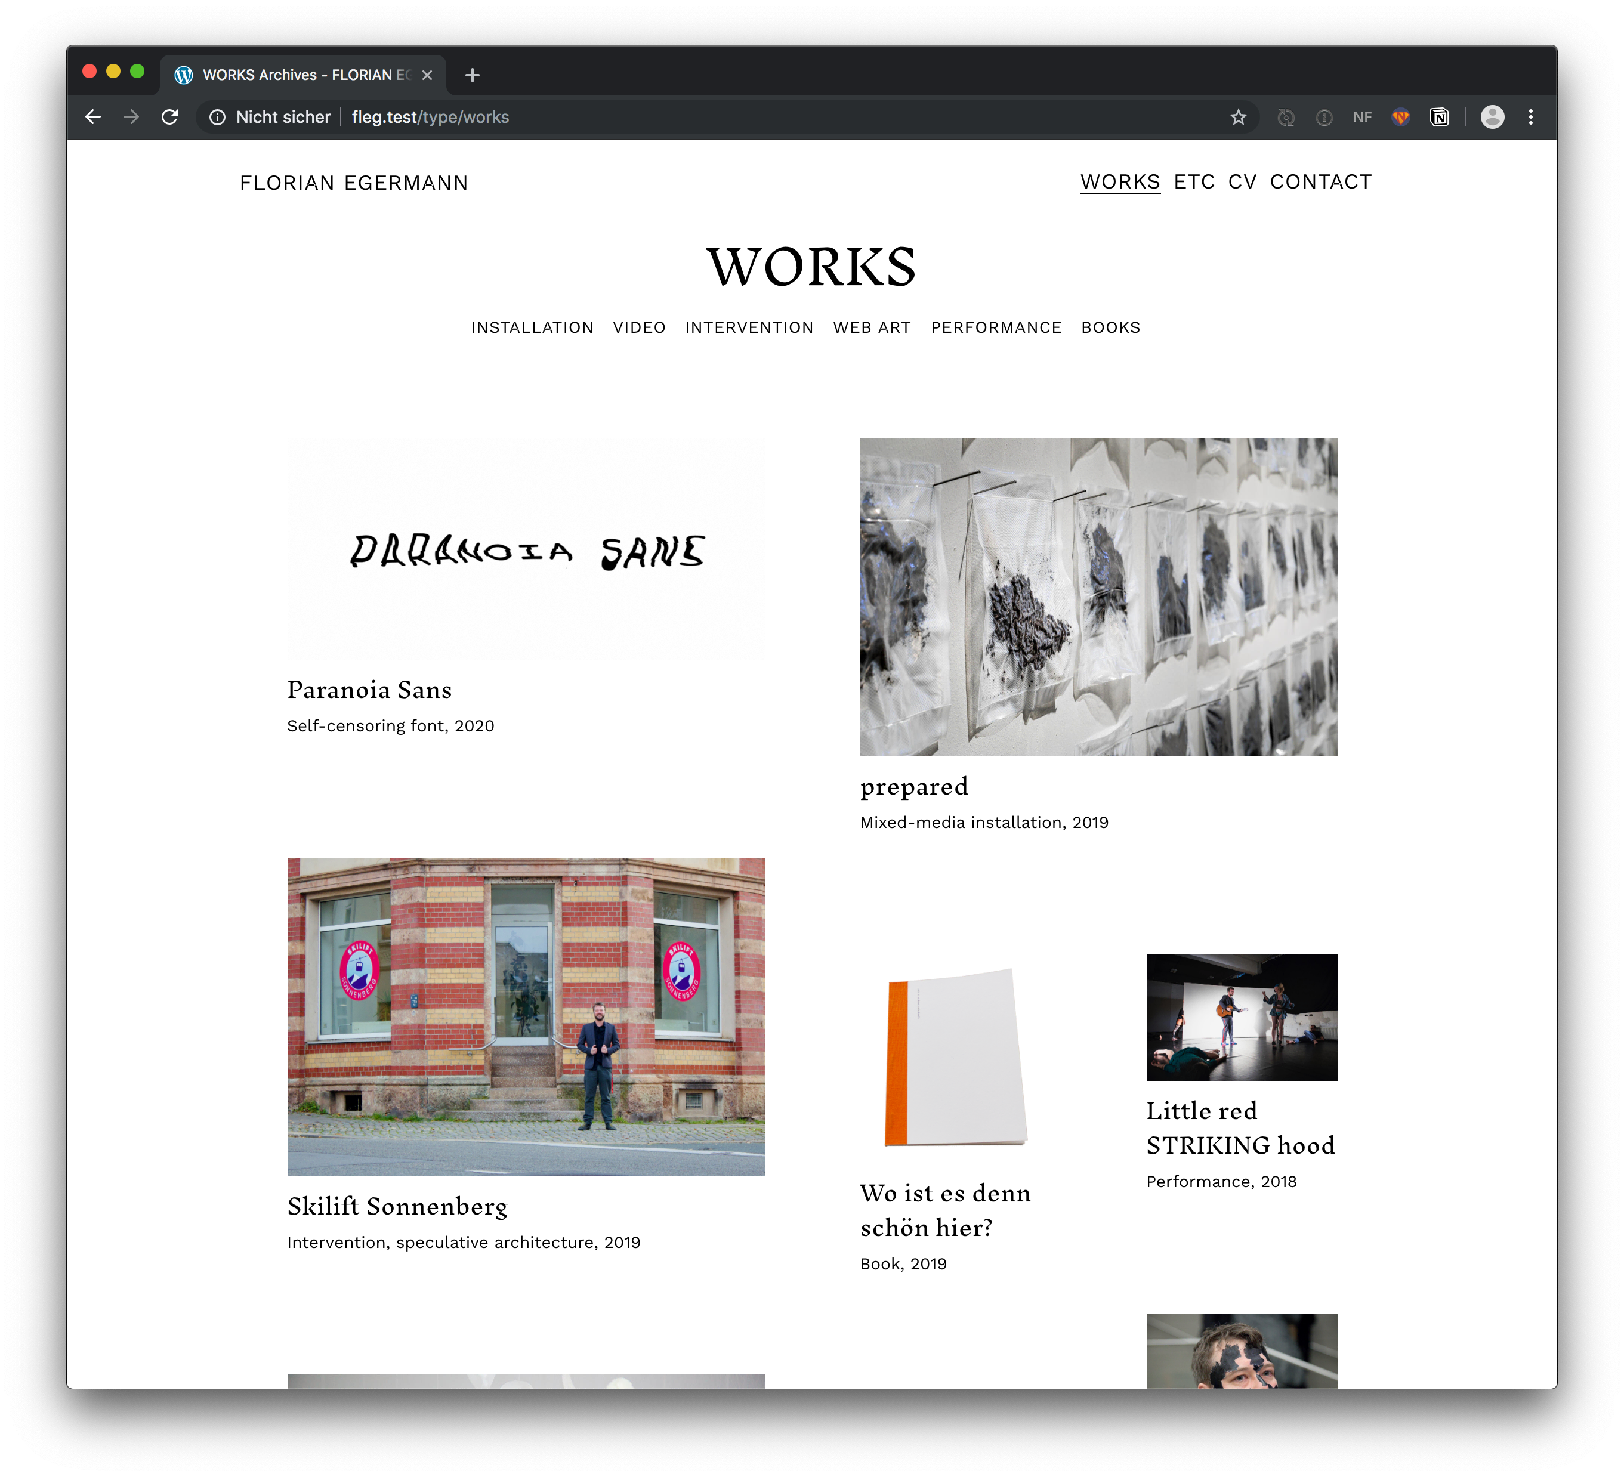Open the Chrome profile avatar
Screen dimensions: 1624x1477
[1492, 118]
